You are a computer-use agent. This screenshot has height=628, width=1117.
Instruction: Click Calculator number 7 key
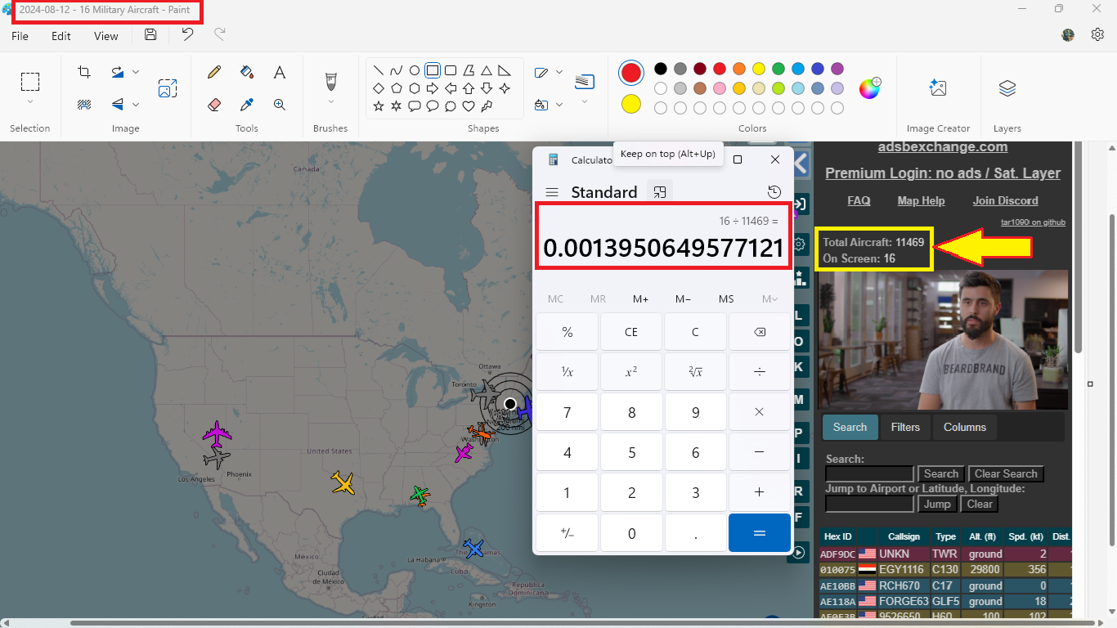coord(567,412)
